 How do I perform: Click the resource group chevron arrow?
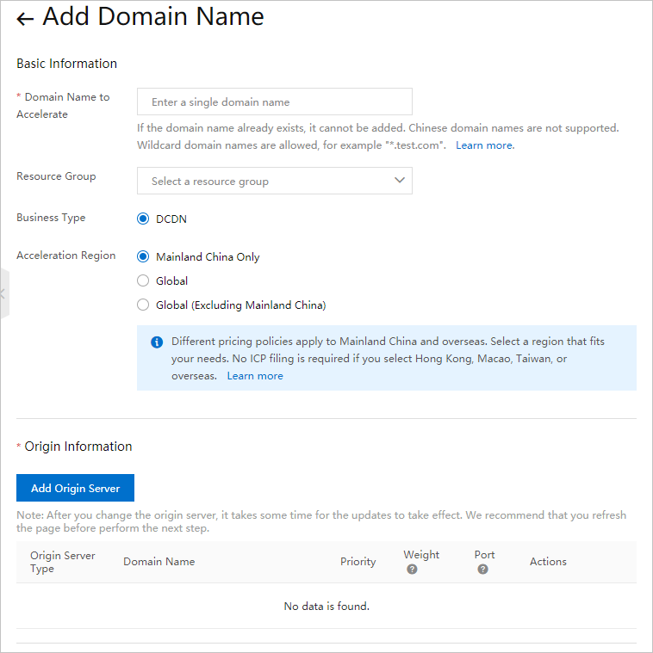[x=399, y=181]
